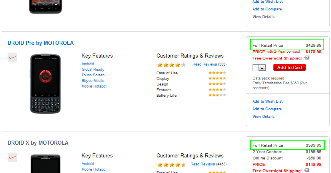The height and width of the screenshot is (173, 331).
Task: Open DROID X by MOTOROLA product title
Action: (x=38, y=143)
